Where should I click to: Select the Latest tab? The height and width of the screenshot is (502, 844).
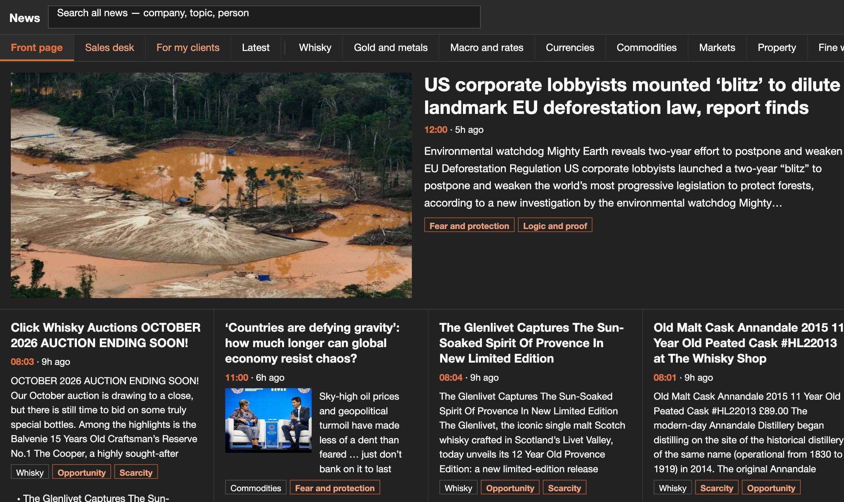[256, 47]
